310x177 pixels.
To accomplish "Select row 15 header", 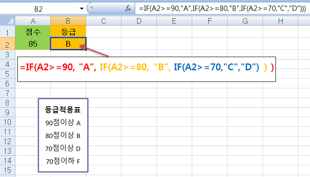I will point(8,170).
